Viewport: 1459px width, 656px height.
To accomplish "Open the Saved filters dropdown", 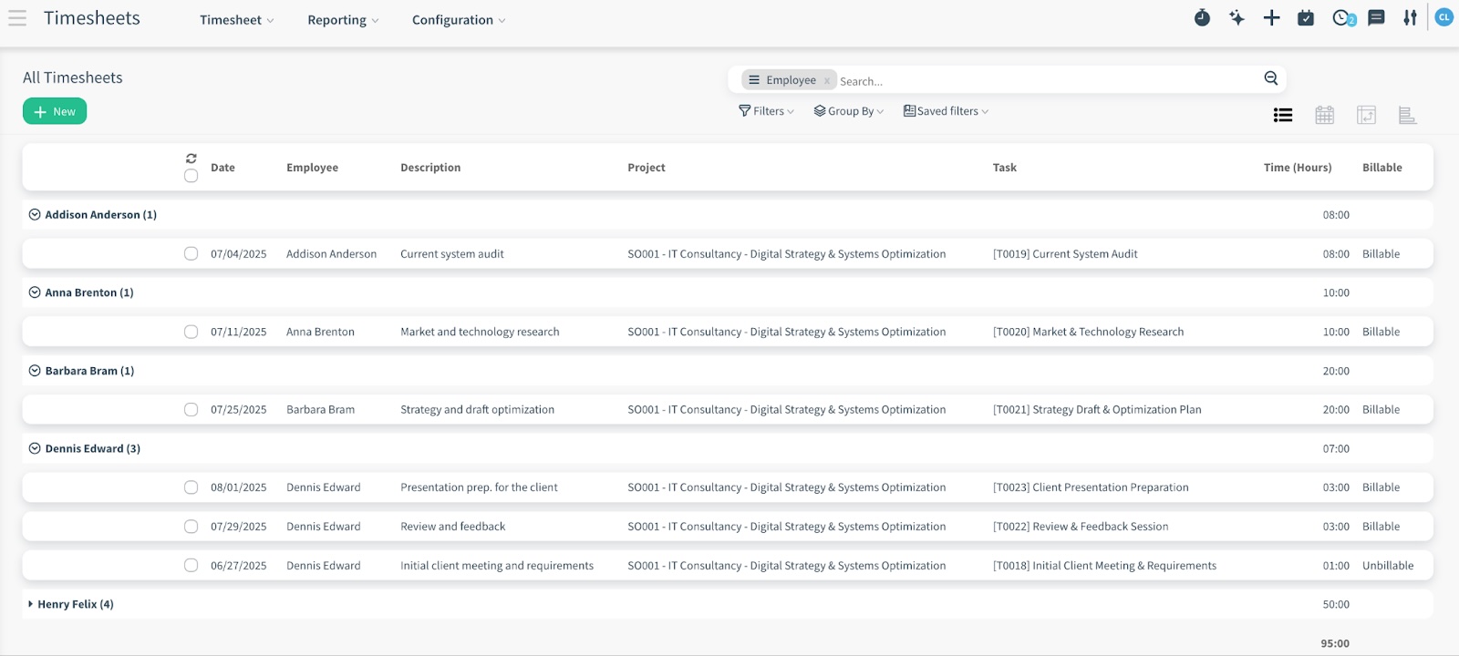I will 946,111.
